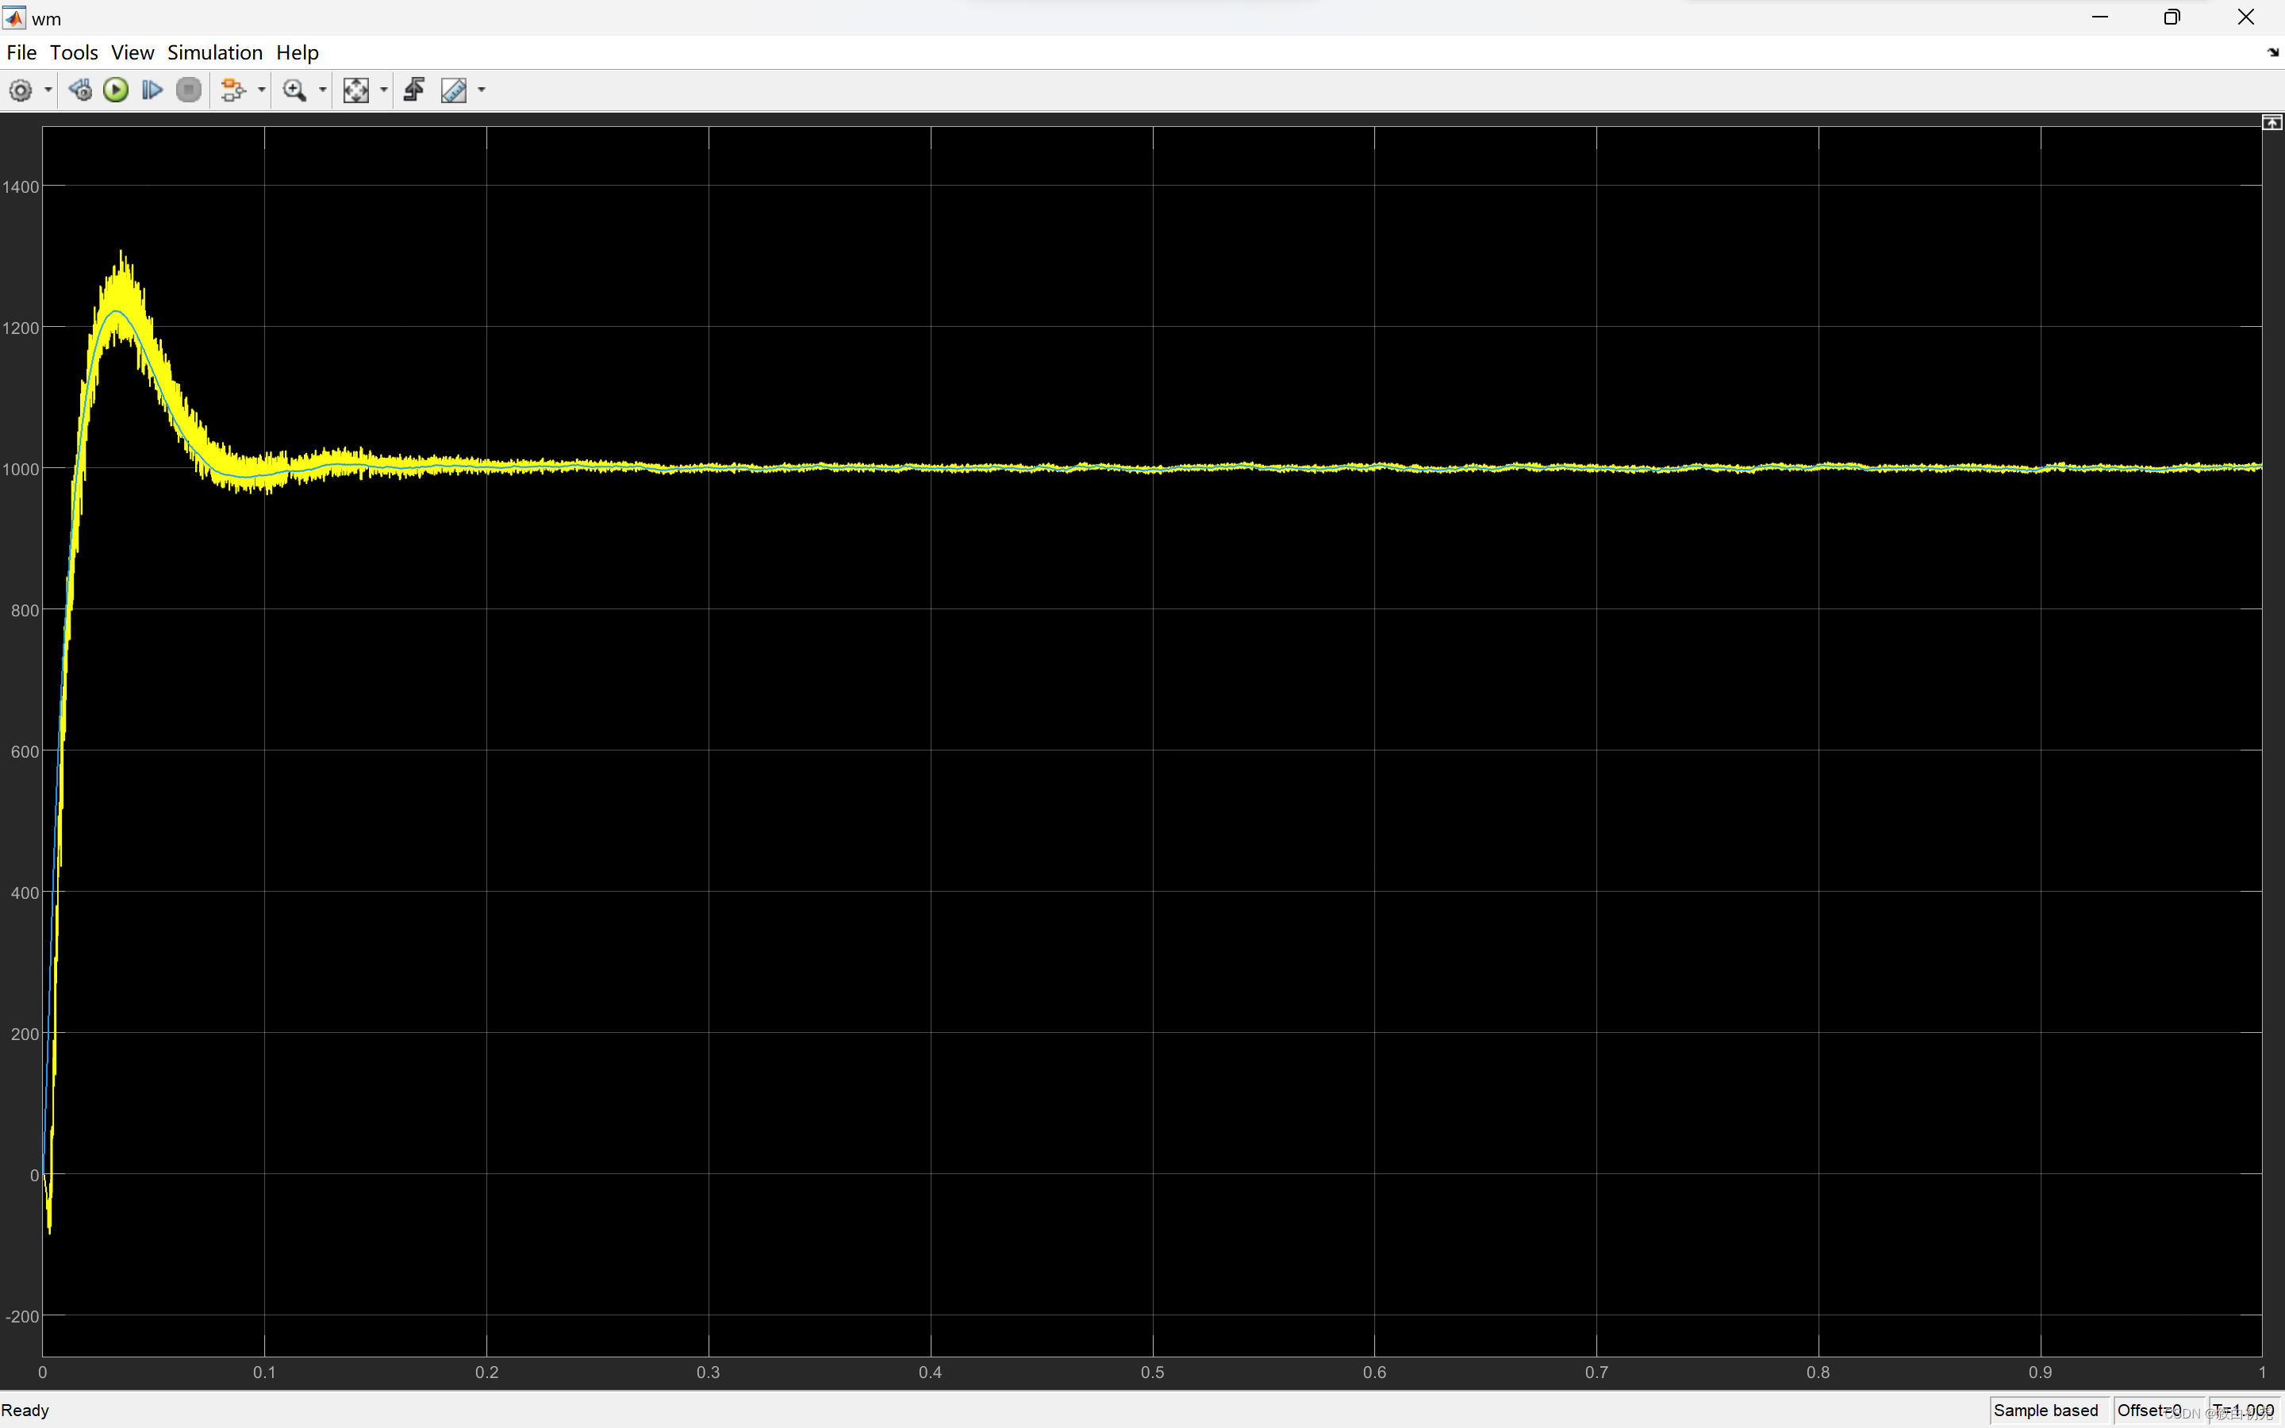Click the x-axis label 0.5

(1153, 1372)
